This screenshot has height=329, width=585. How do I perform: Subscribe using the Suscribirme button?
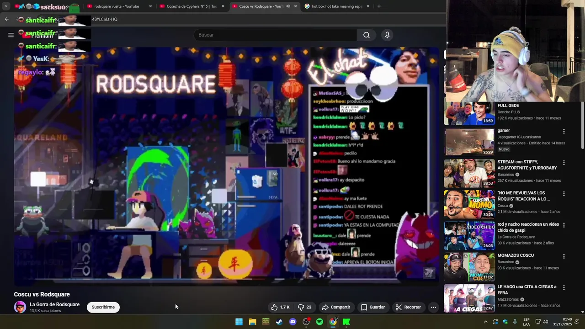click(103, 307)
